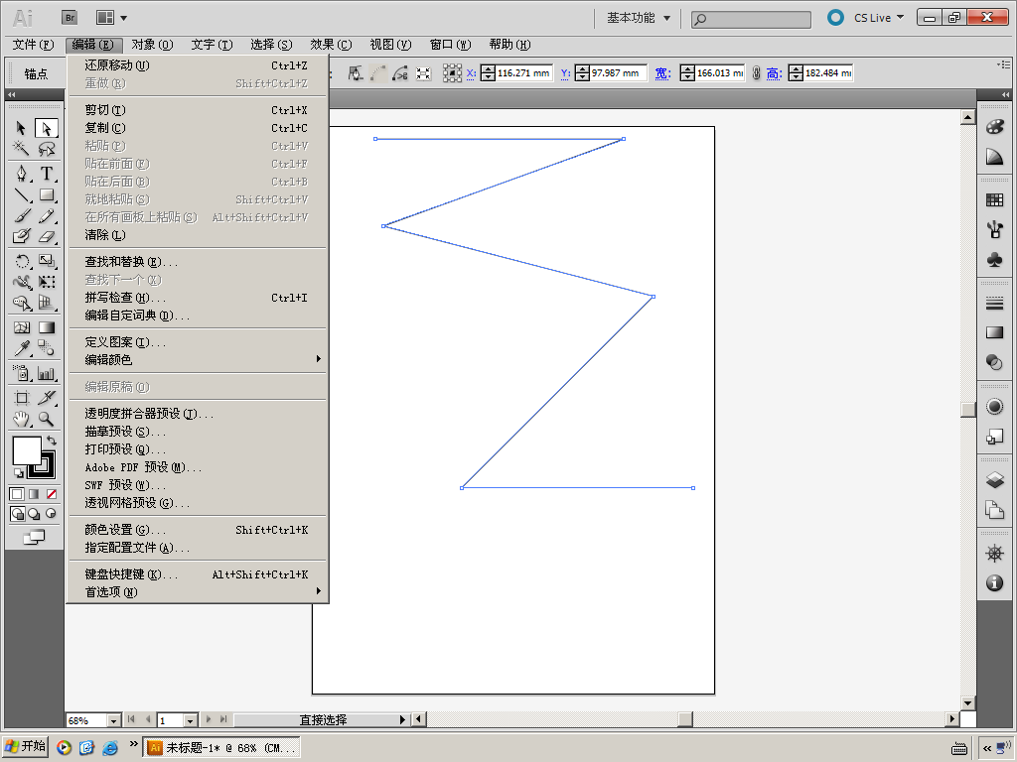Screen dimensions: 1017x762
Task: Go to first artboard arrow
Action: [x=132, y=719]
